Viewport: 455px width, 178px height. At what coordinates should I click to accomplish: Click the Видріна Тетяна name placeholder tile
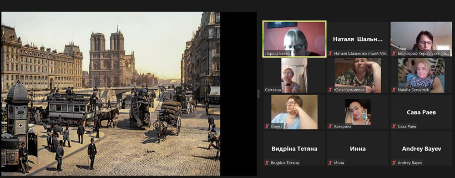click(294, 148)
